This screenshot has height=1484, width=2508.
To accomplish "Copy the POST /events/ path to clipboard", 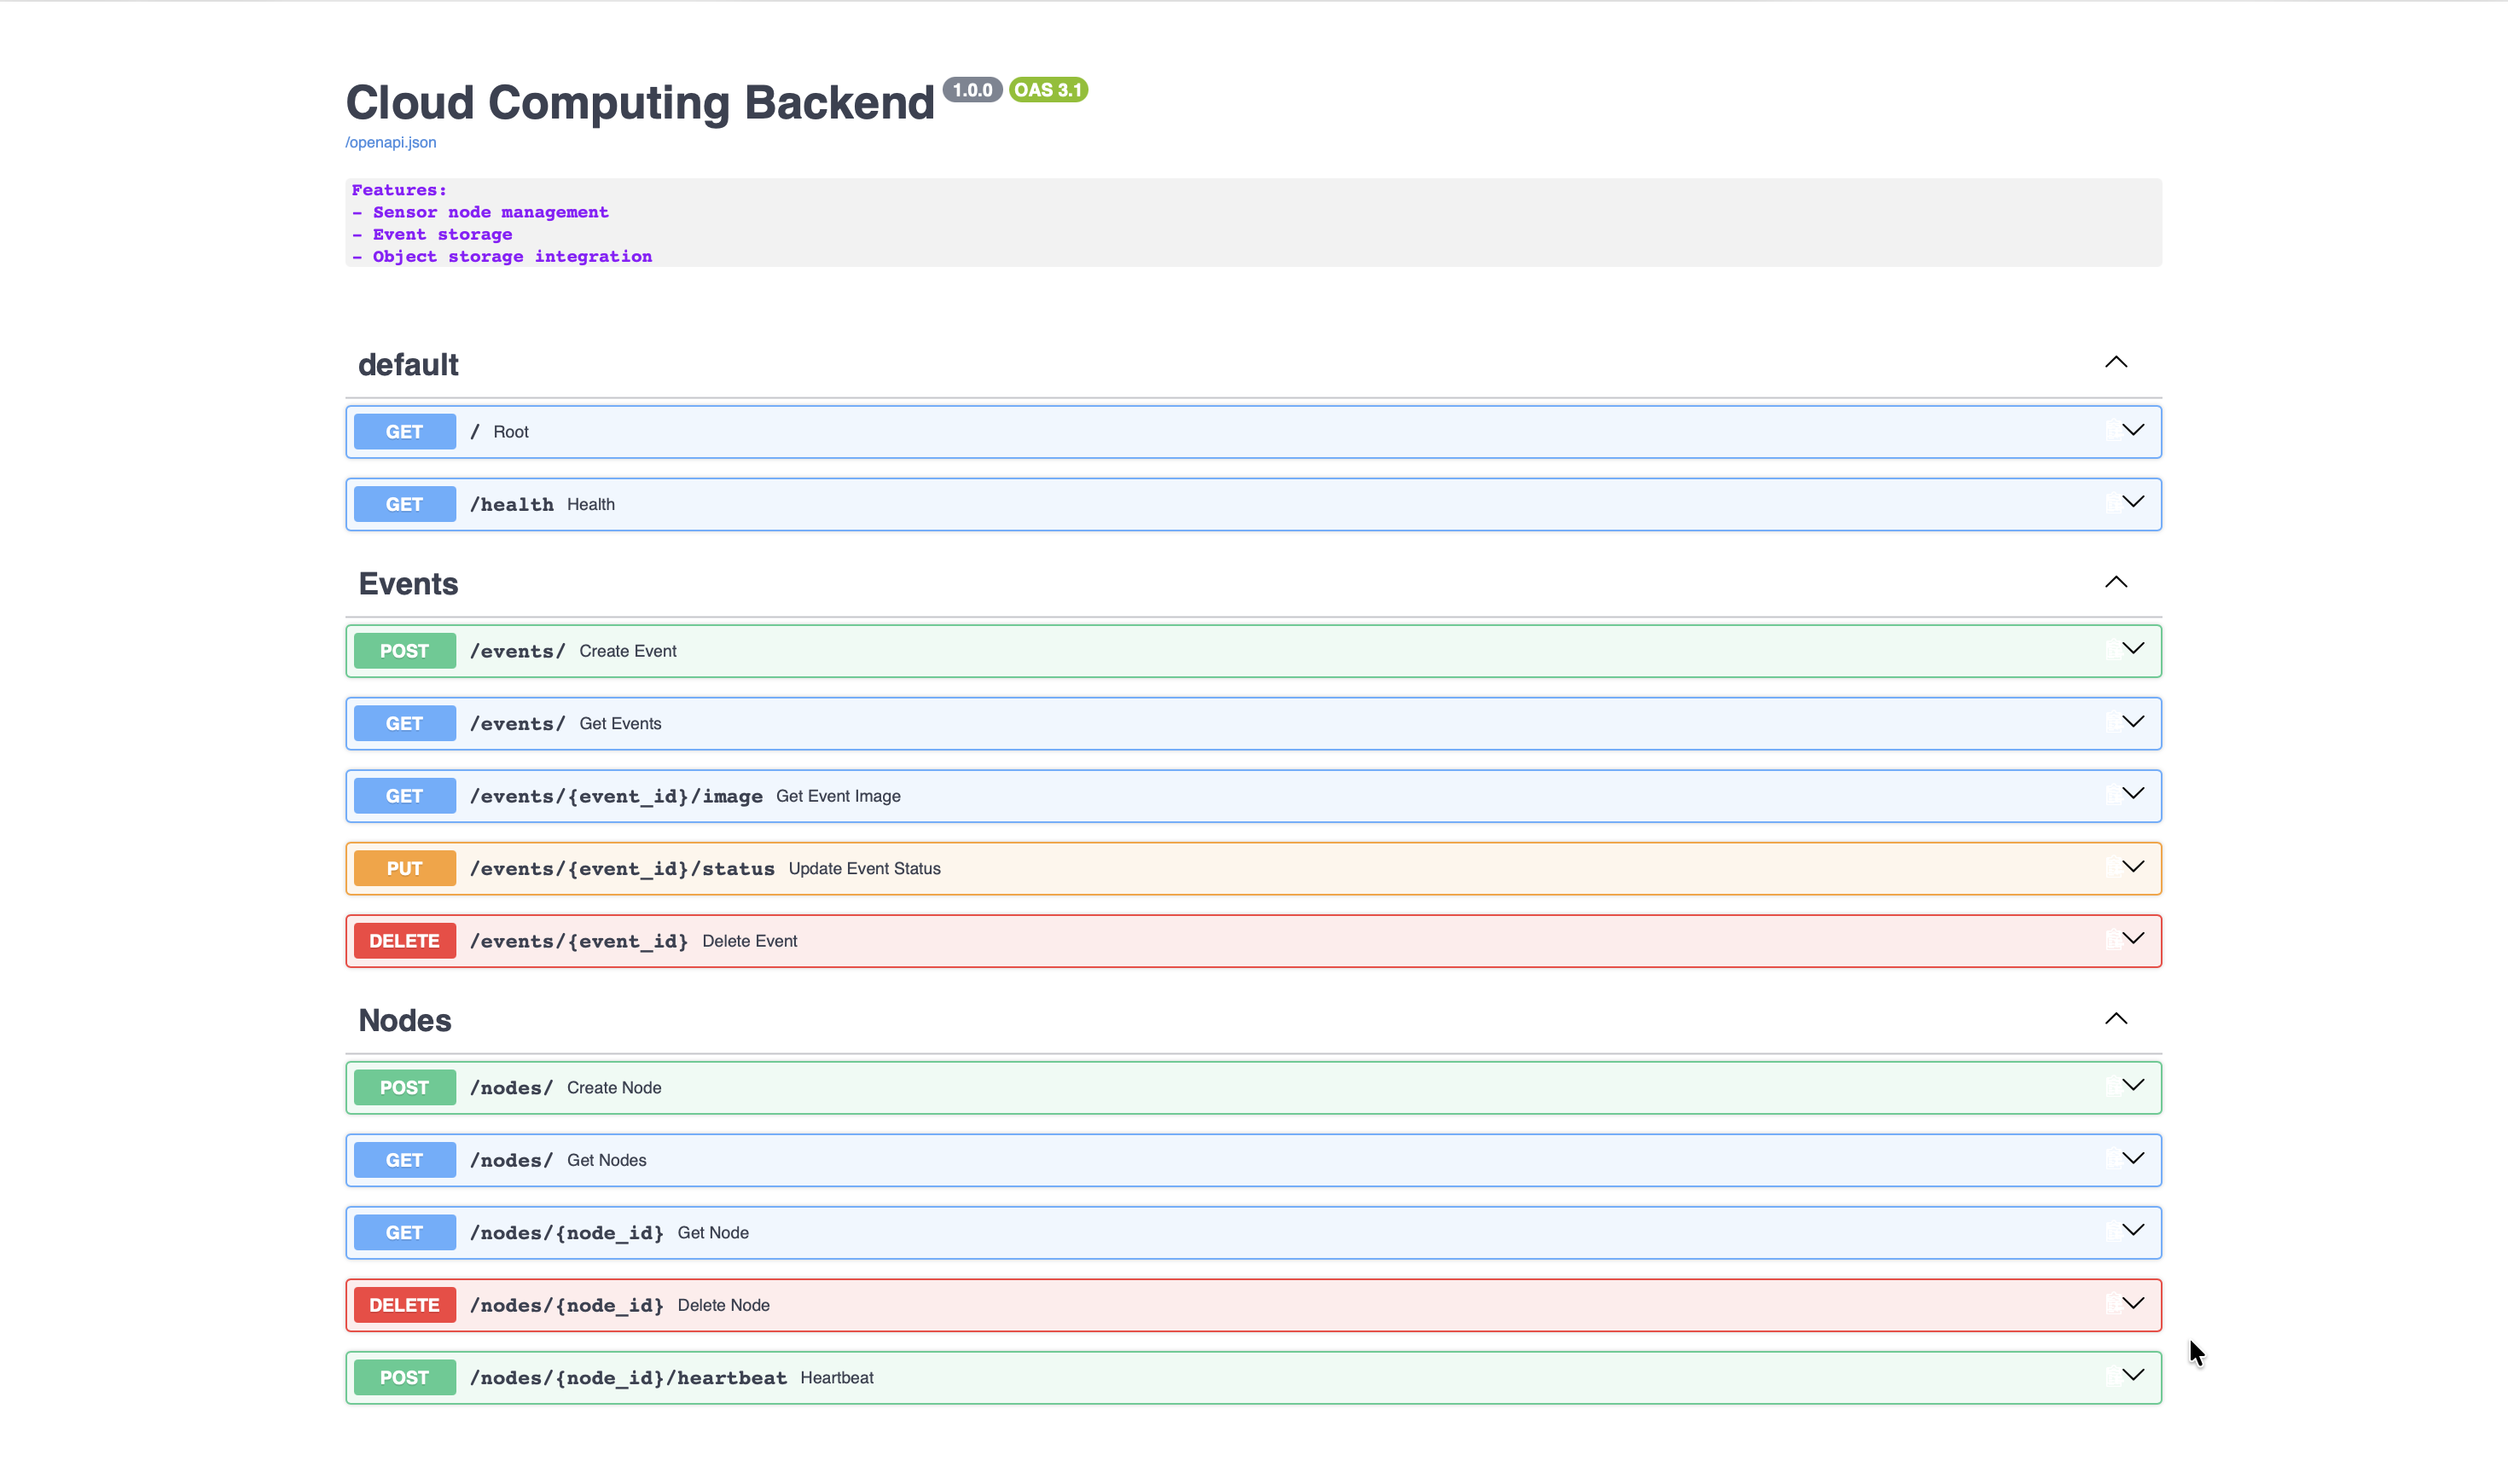I will (2113, 651).
